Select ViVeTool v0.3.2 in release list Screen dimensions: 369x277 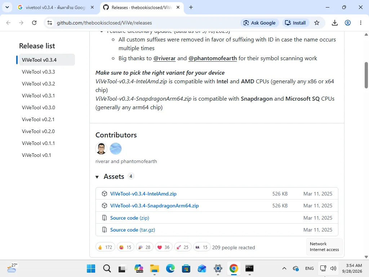coord(38,84)
